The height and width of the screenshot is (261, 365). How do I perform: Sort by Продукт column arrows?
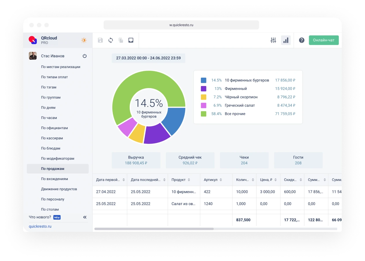pos(189,180)
